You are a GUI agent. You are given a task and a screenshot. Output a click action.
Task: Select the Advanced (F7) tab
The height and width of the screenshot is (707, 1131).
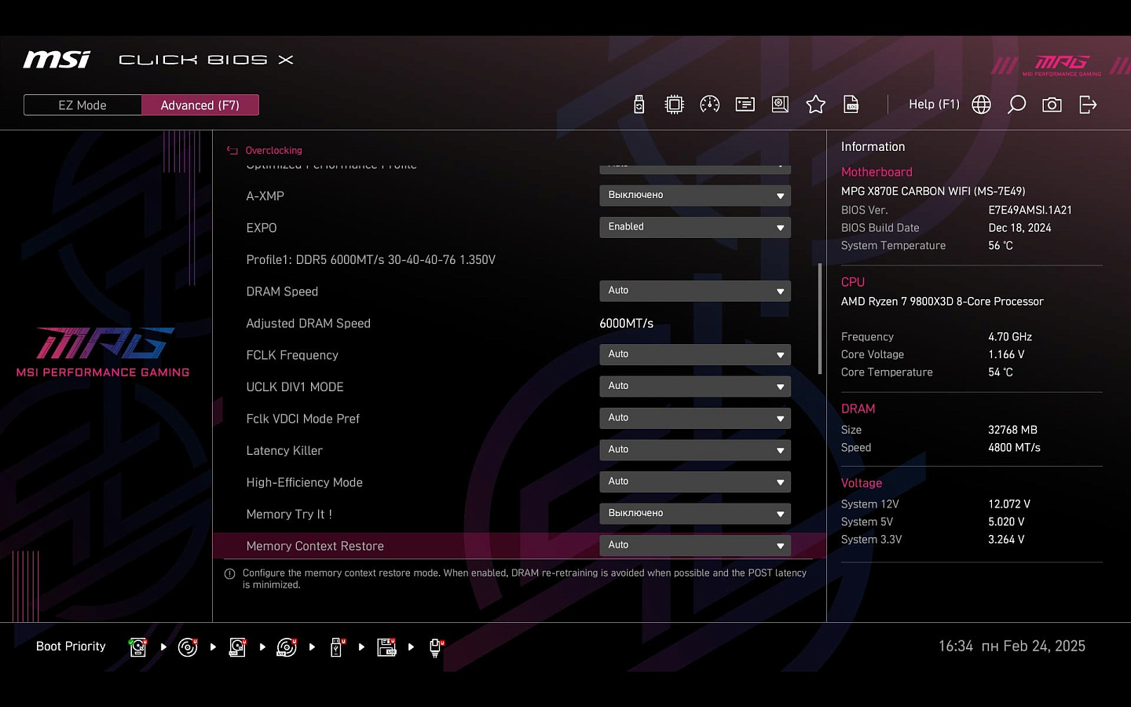(x=200, y=105)
